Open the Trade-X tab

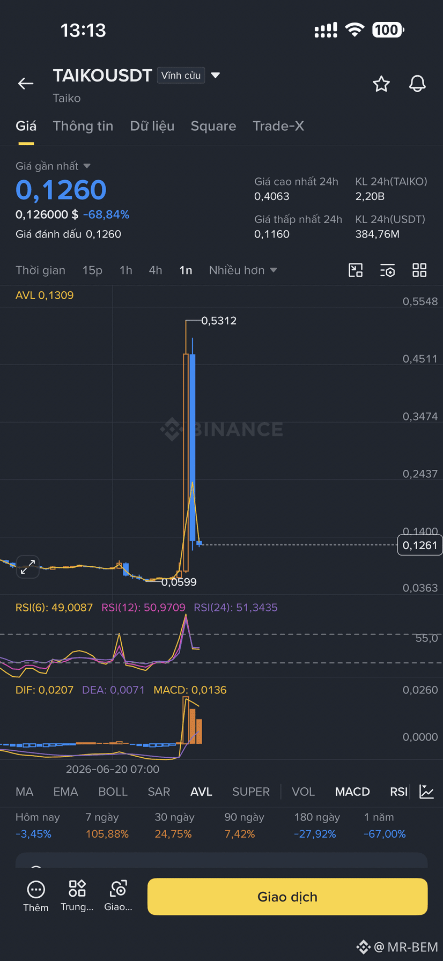click(x=278, y=126)
